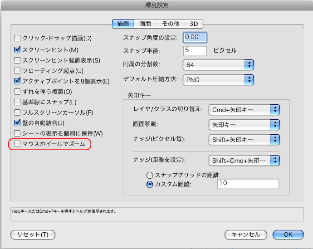Viewport: 313px width, 249px height.
Task: Click the リセット(T) button
Action: [x=33, y=234]
